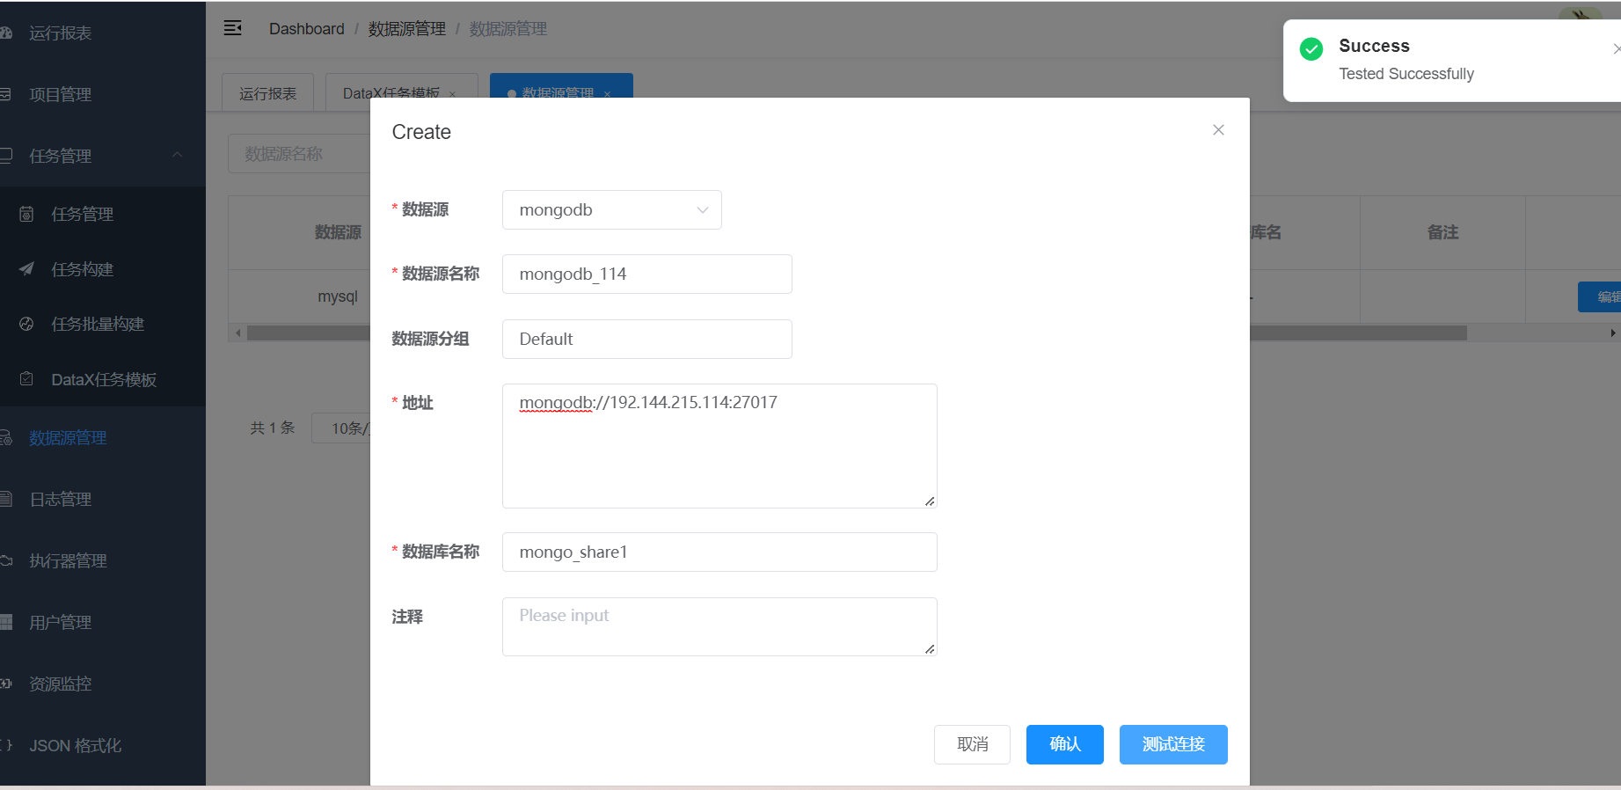This screenshot has height=790, width=1621.
Task: Click the 用户管理 sidebar icon
Action: point(5,622)
